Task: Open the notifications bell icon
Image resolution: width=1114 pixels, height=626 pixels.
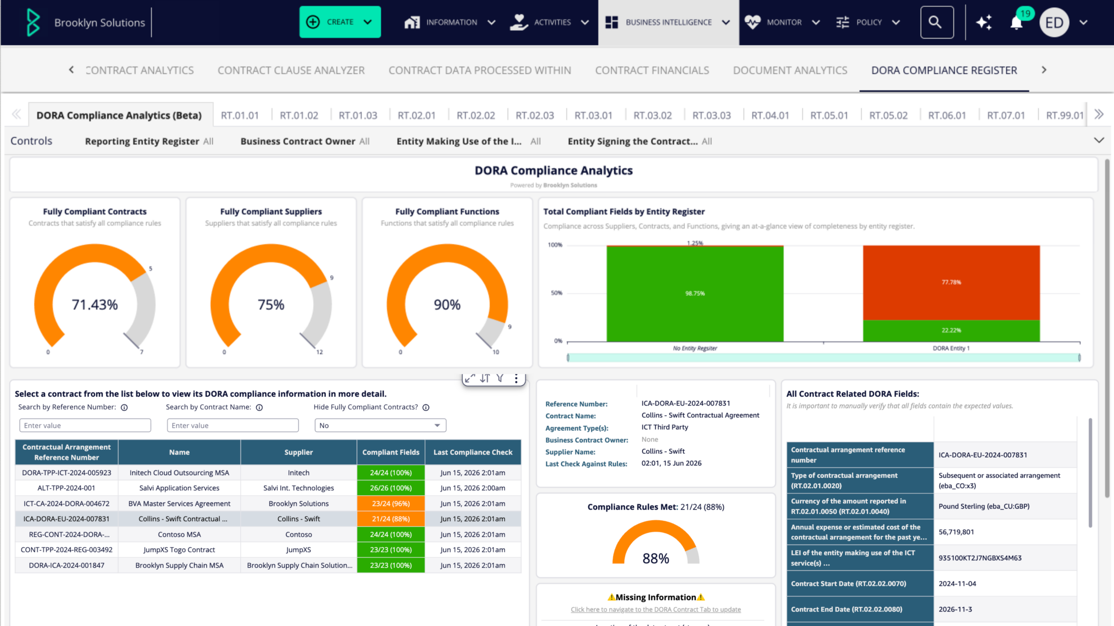Action: [x=1016, y=23]
